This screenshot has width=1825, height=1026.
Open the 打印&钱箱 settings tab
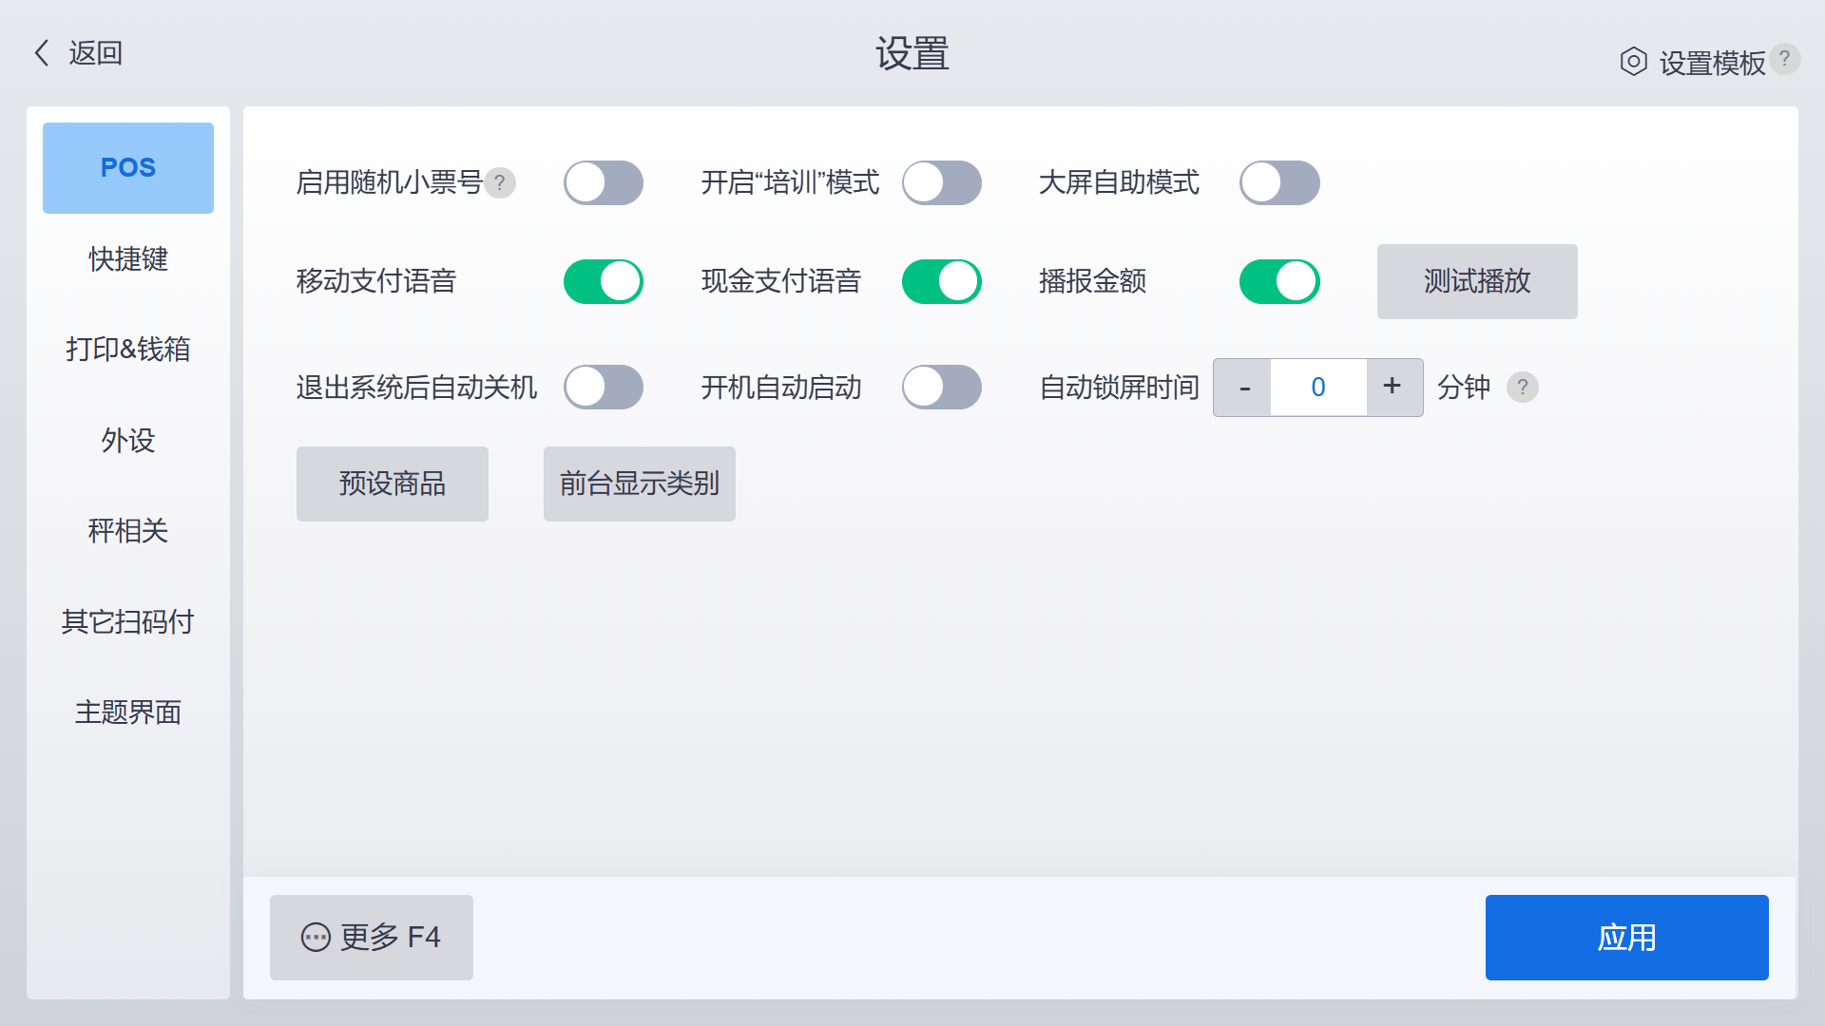128,349
